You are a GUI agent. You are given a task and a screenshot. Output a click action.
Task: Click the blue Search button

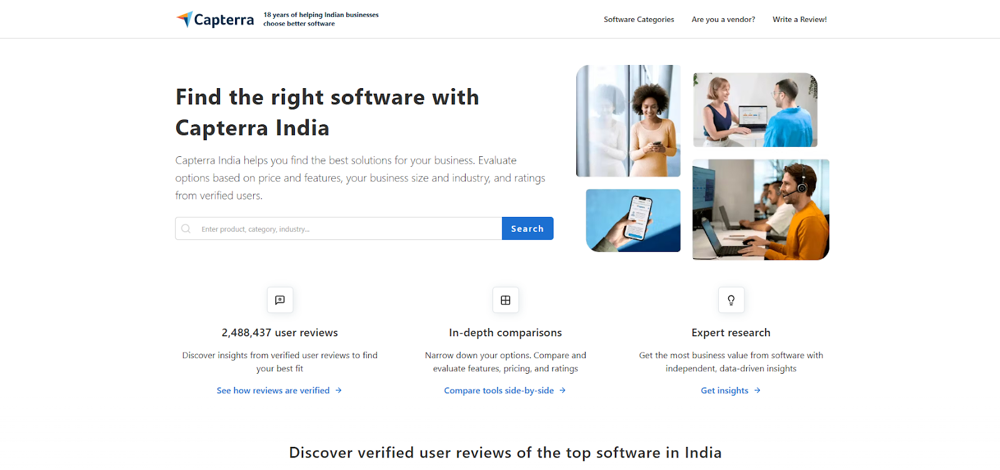[x=527, y=229]
